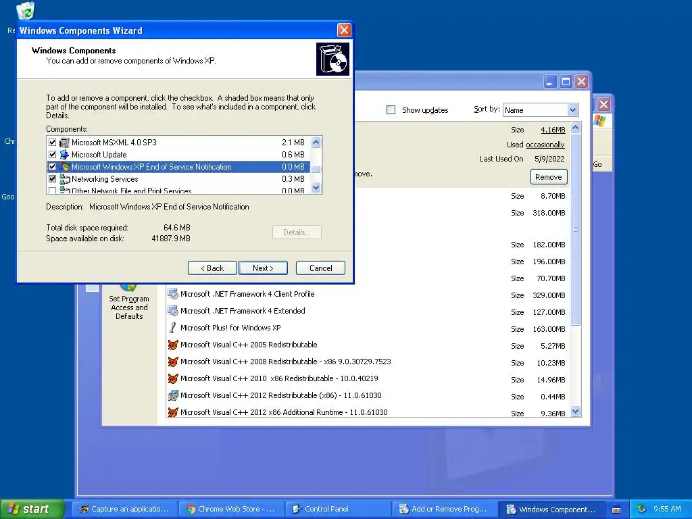Maximize the Add or Remove Programs window
692x519 pixels.
[x=566, y=82]
